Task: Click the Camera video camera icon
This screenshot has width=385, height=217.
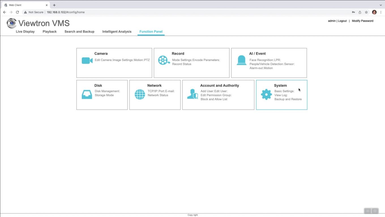Action: pyautogui.click(x=87, y=61)
